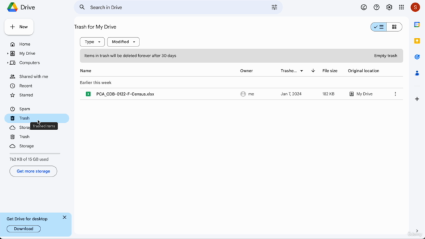Open the offline ready status icon
The image size is (425, 239).
click(364, 7)
